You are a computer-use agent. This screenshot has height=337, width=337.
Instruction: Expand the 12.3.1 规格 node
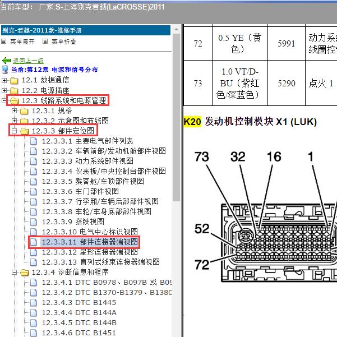14,110
